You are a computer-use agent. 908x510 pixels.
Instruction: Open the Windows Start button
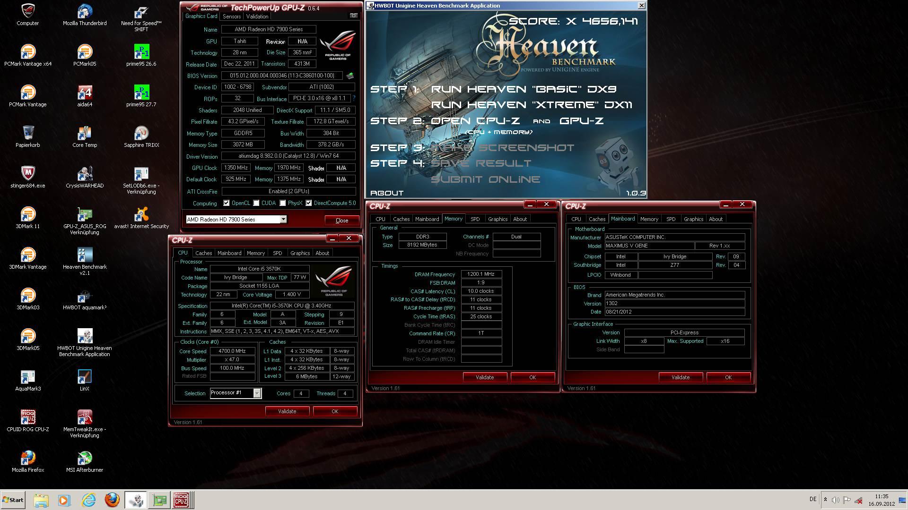13,500
